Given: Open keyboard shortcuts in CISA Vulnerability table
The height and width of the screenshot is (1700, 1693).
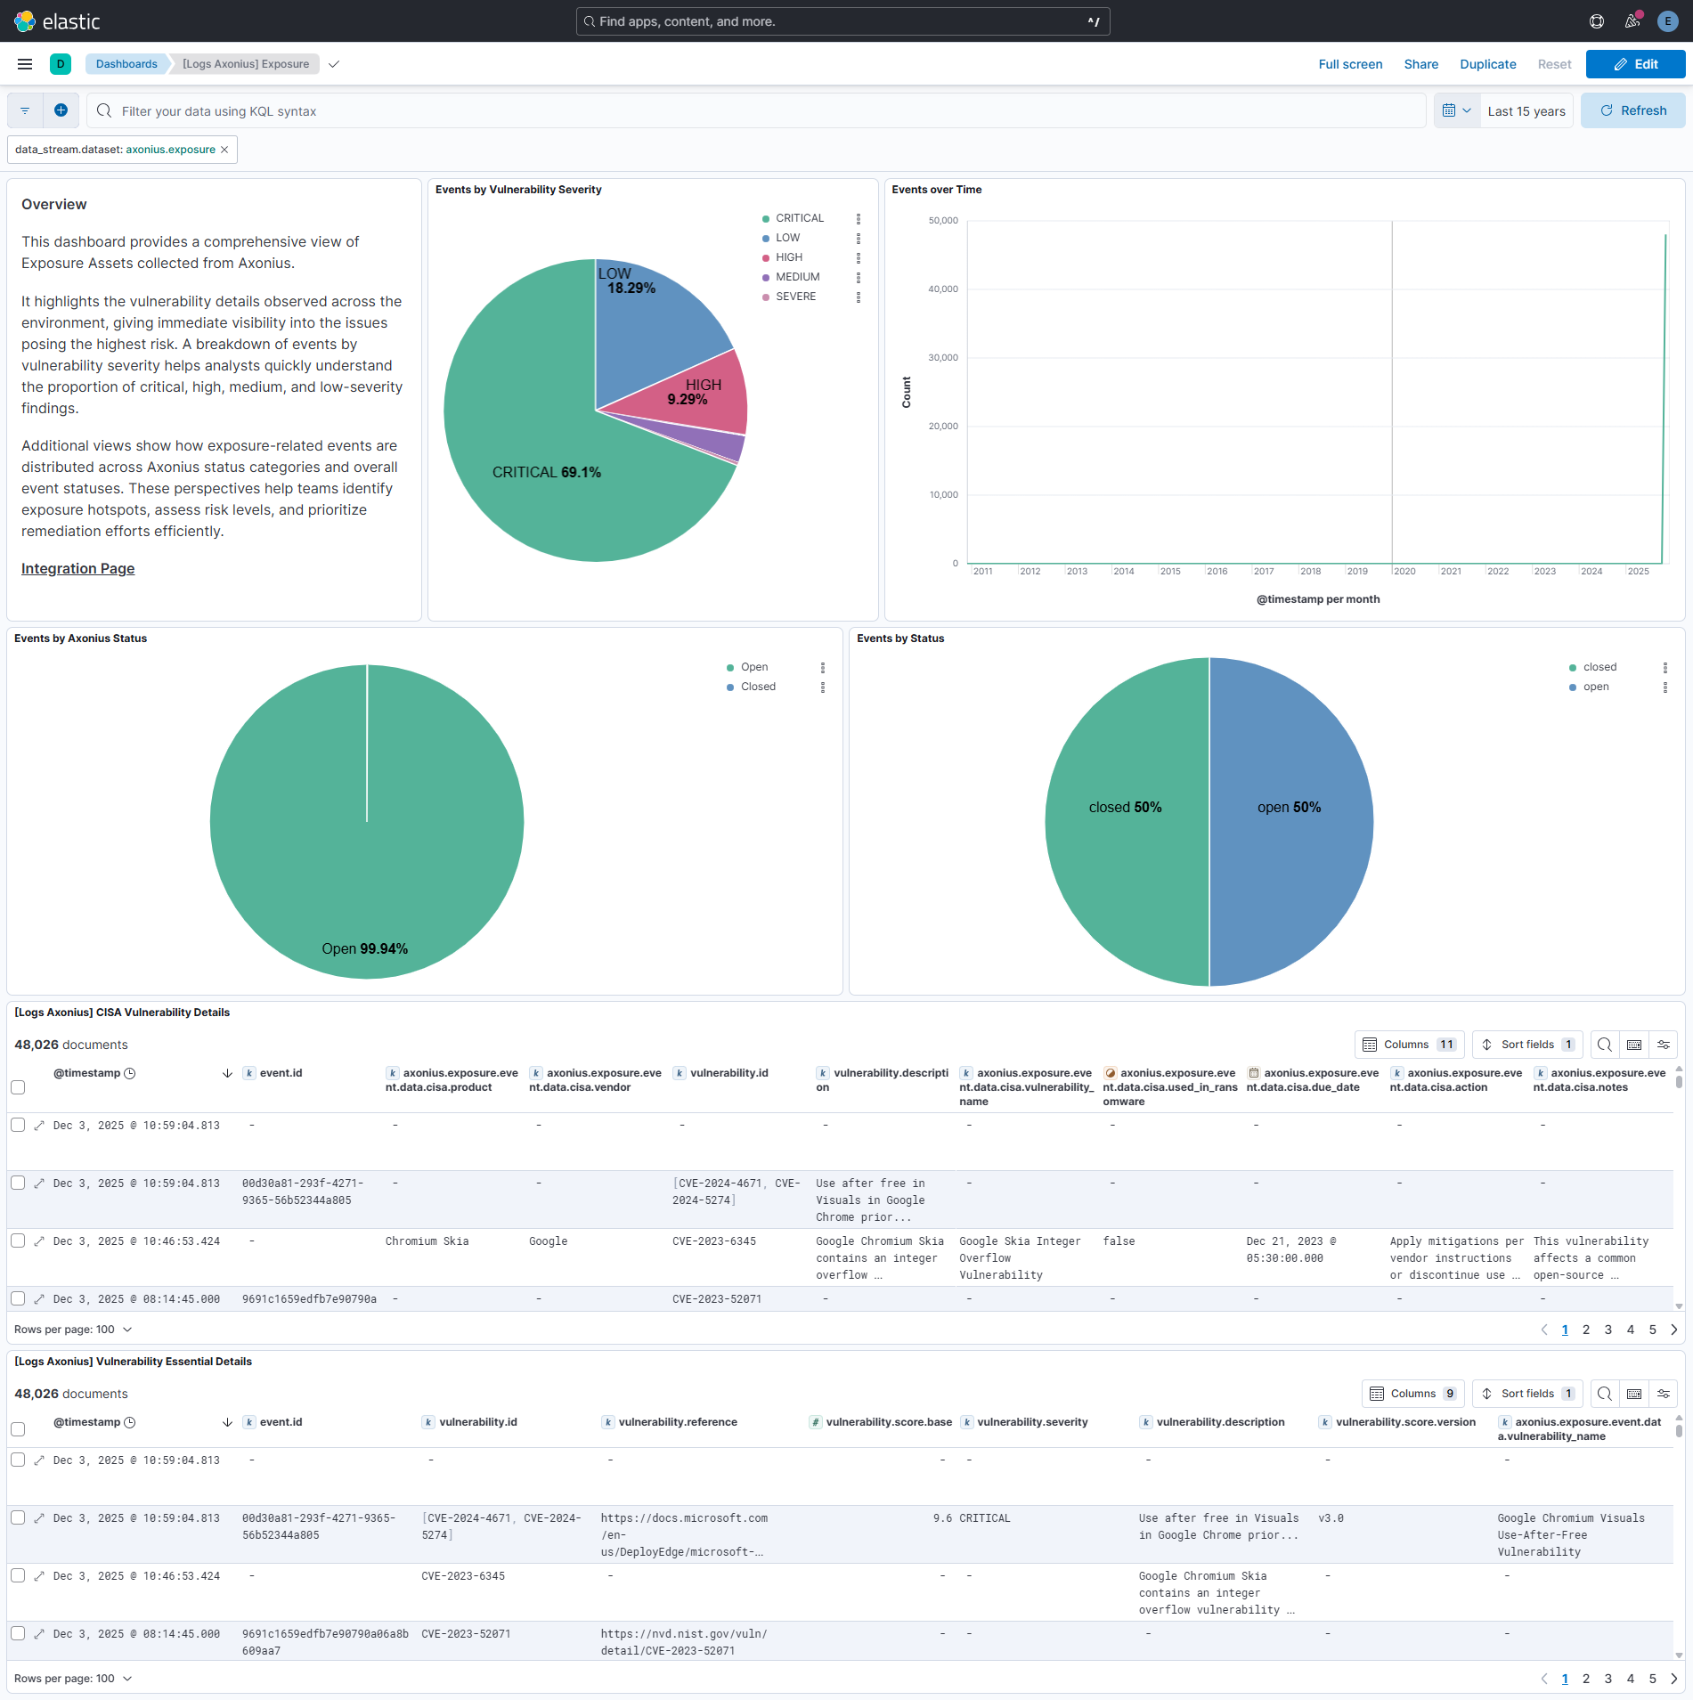Looking at the screenshot, I should click(1634, 1045).
